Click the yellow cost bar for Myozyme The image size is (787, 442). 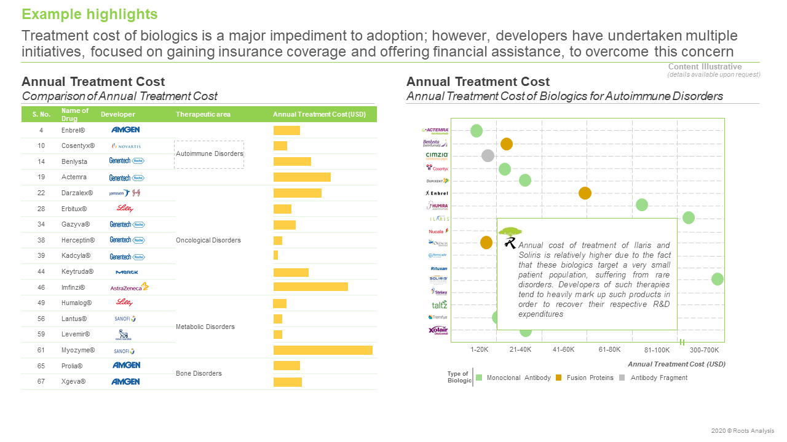point(323,350)
